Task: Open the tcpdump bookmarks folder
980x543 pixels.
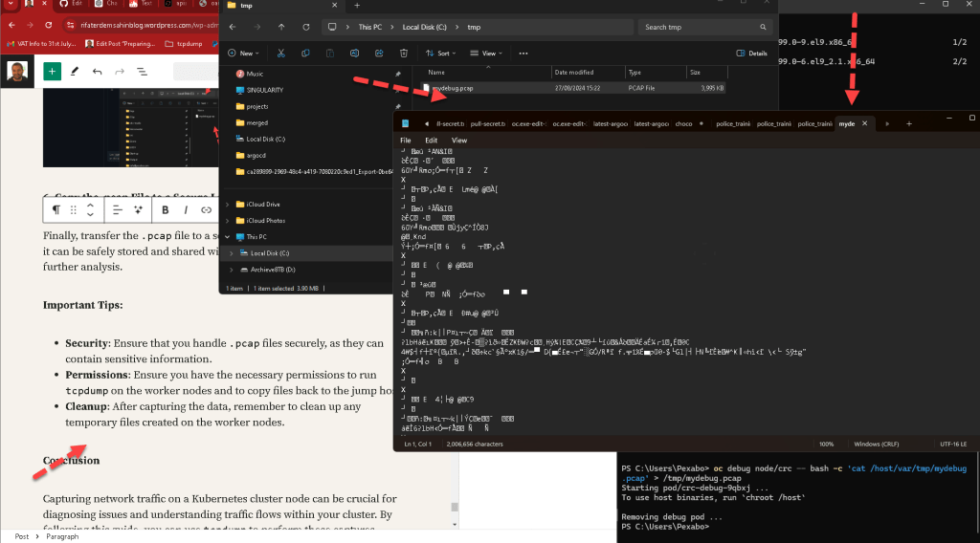Action: click(184, 44)
